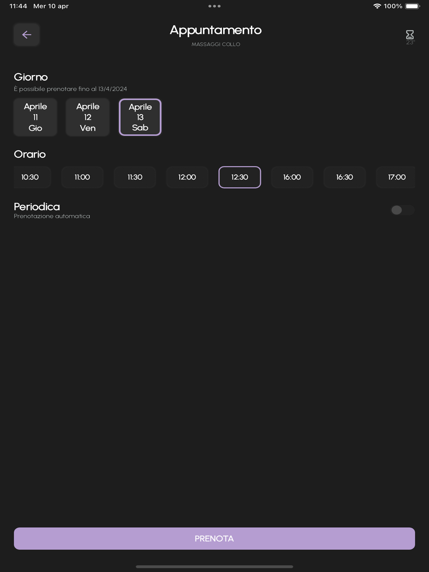429x572 pixels.
Task: Tap the status bar clock showing 11:44
Action: tap(18, 6)
